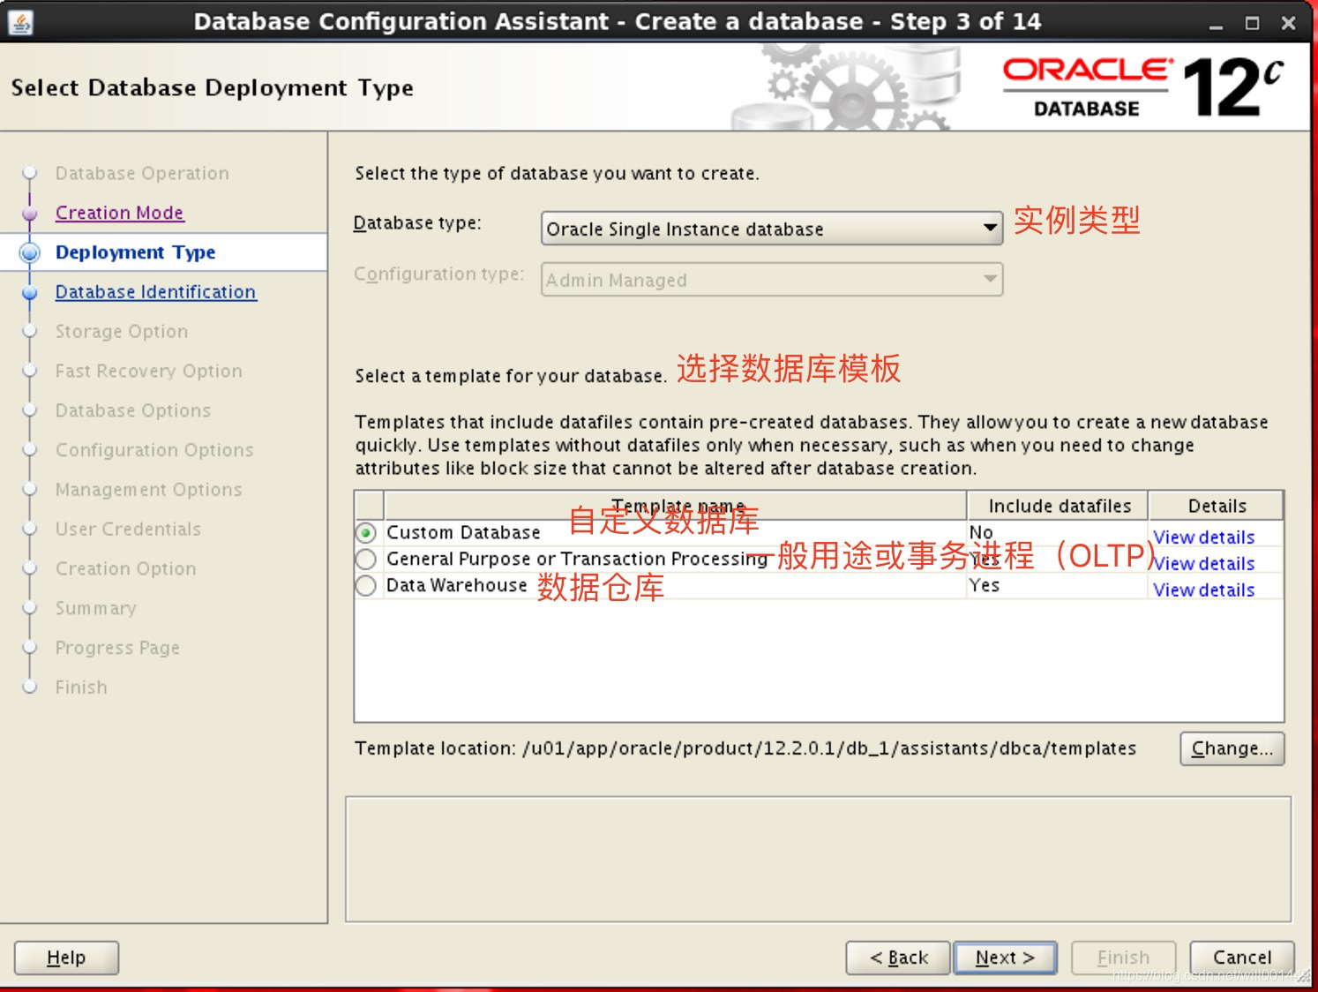Click Summary step in sidebar
The height and width of the screenshot is (992, 1318).
[95, 609]
